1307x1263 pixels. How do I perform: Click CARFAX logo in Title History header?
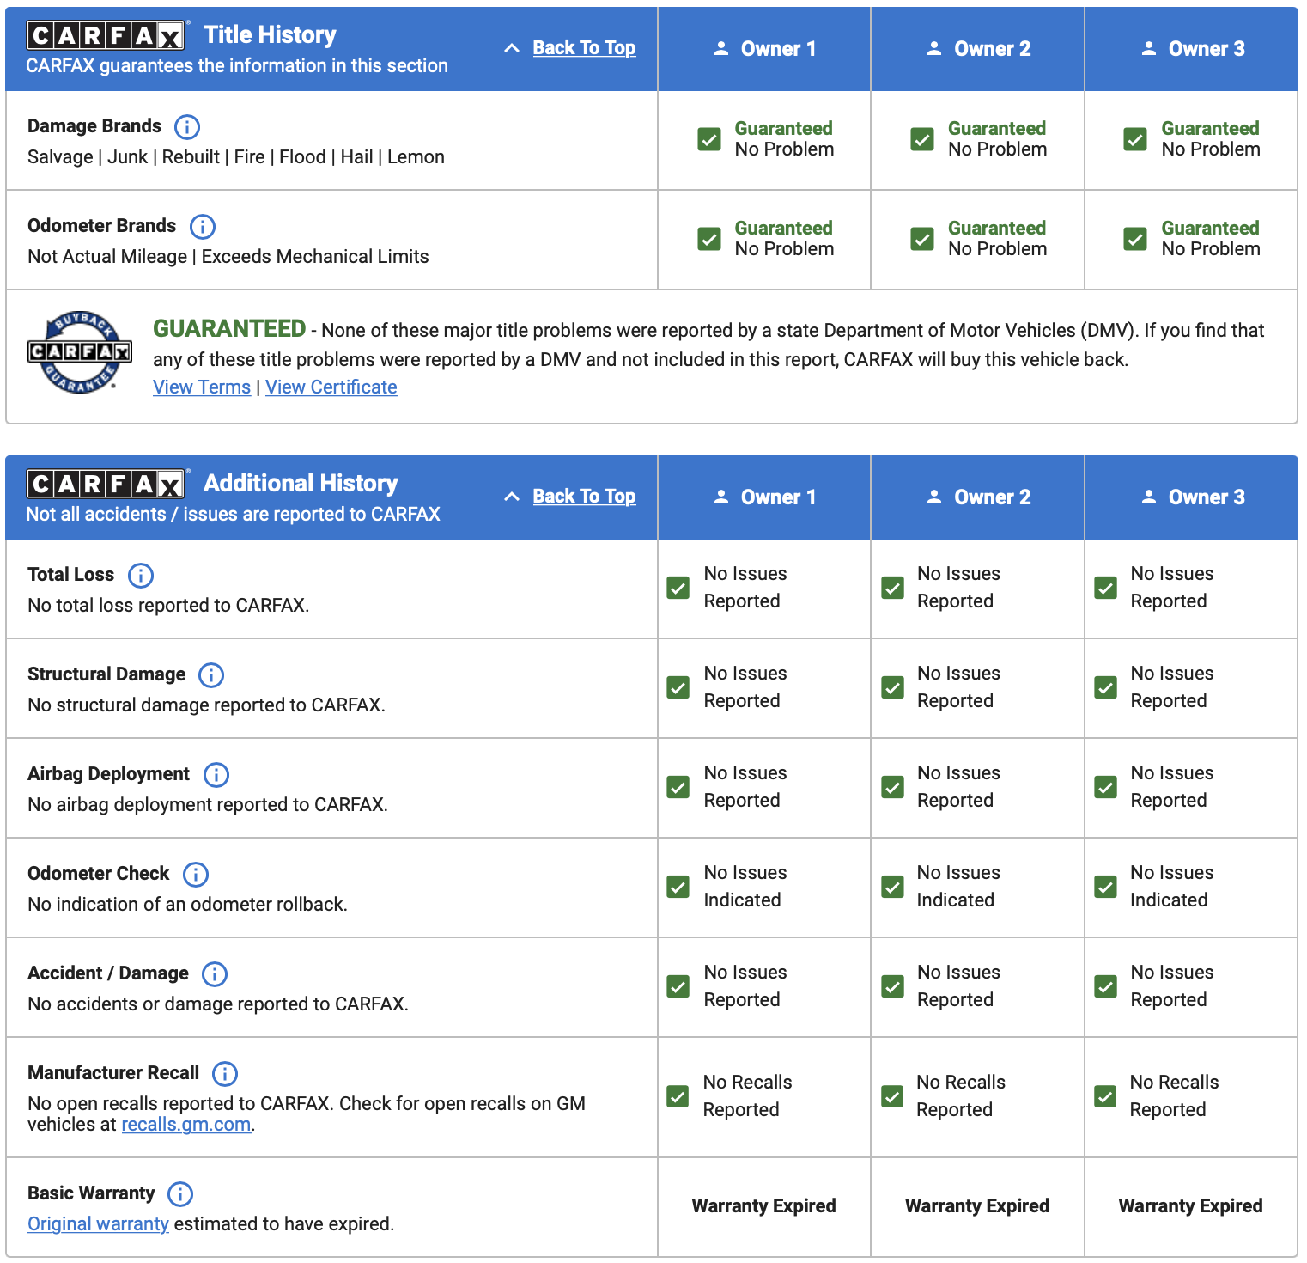106,35
